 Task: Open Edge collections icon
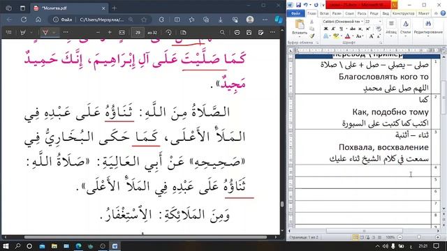click(206, 20)
